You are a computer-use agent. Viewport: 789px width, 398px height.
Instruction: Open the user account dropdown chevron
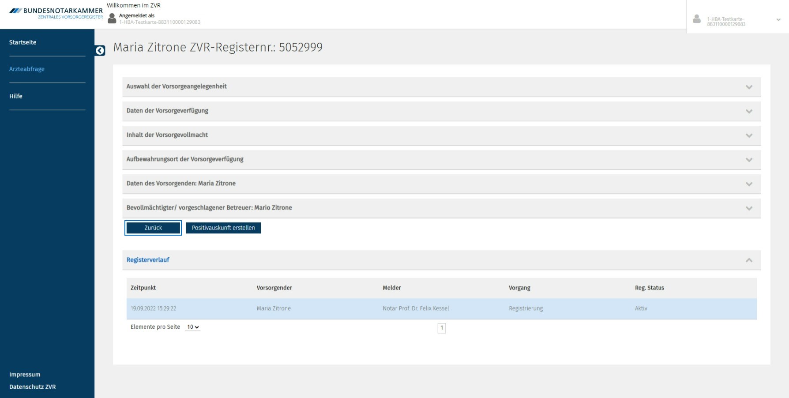tap(778, 20)
